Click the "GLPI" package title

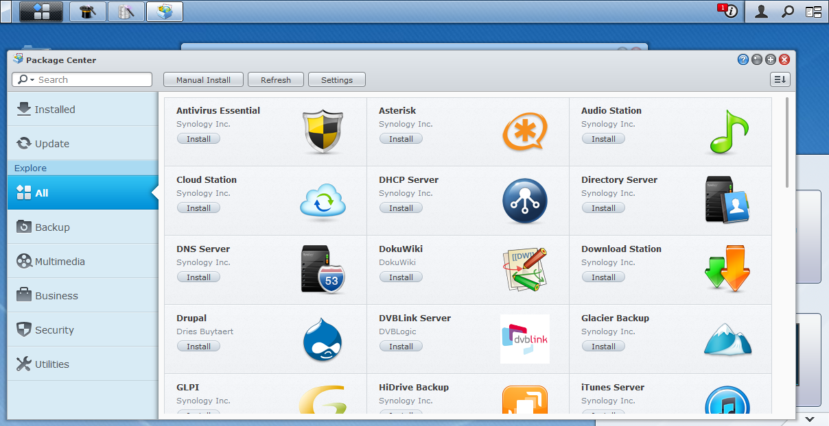tap(188, 387)
